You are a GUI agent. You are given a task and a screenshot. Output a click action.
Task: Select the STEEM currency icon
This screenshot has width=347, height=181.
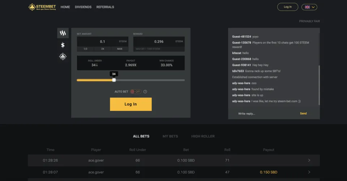[x=63, y=33]
